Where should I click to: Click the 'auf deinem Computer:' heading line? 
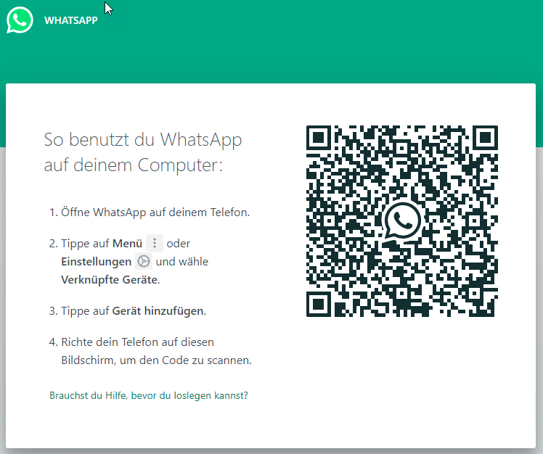click(x=133, y=165)
